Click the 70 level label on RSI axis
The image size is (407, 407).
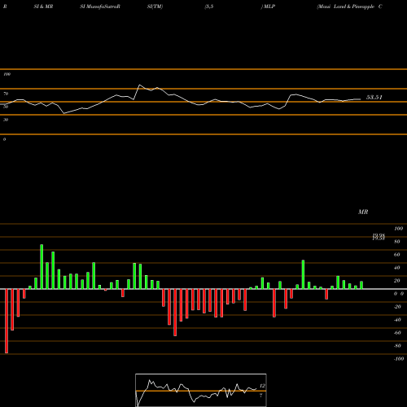pos(6,94)
